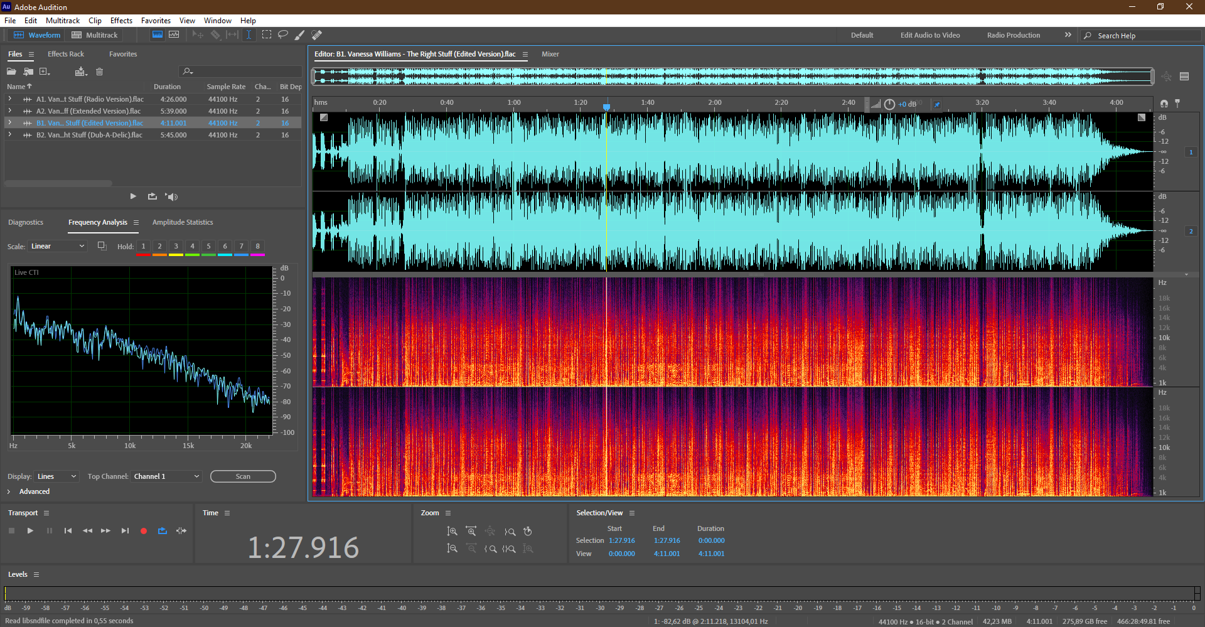Viewport: 1205px width, 627px height.
Task: Toggle the Spectral Pitch Display
Action: [174, 35]
